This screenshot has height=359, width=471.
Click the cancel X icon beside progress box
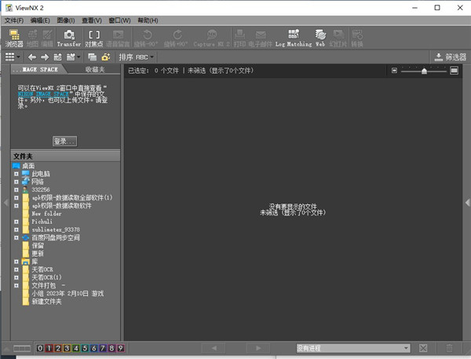(x=423, y=348)
